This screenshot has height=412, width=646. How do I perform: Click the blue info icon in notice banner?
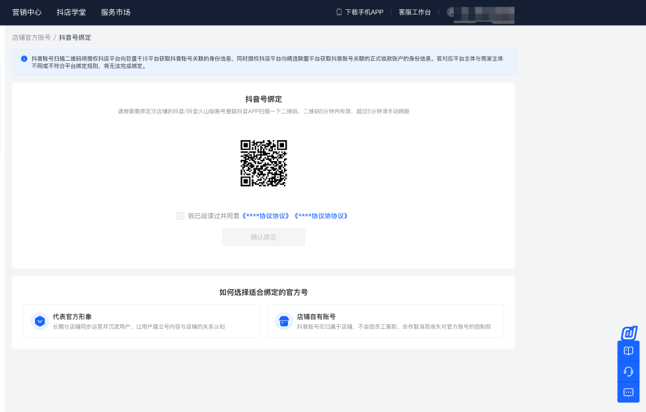pyautogui.click(x=24, y=59)
